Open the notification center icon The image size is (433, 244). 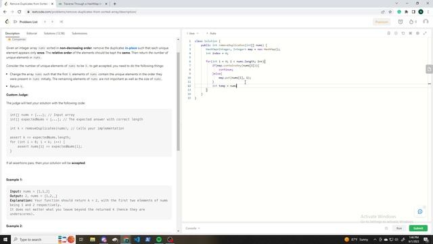coord(426,239)
